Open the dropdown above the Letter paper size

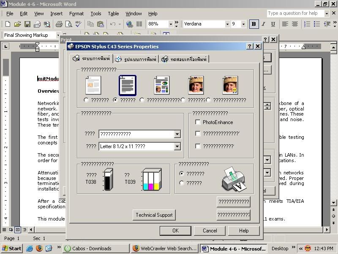[177, 134]
